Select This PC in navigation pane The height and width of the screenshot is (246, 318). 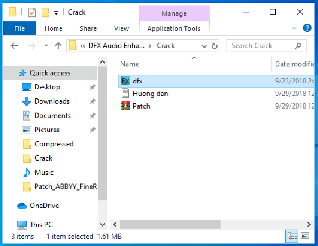click(x=41, y=225)
